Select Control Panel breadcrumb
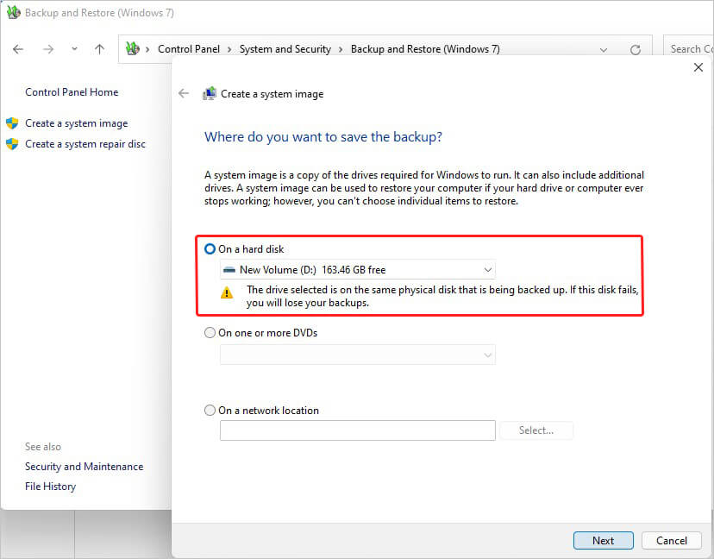Screen dimensions: 714x559 (189, 49)
